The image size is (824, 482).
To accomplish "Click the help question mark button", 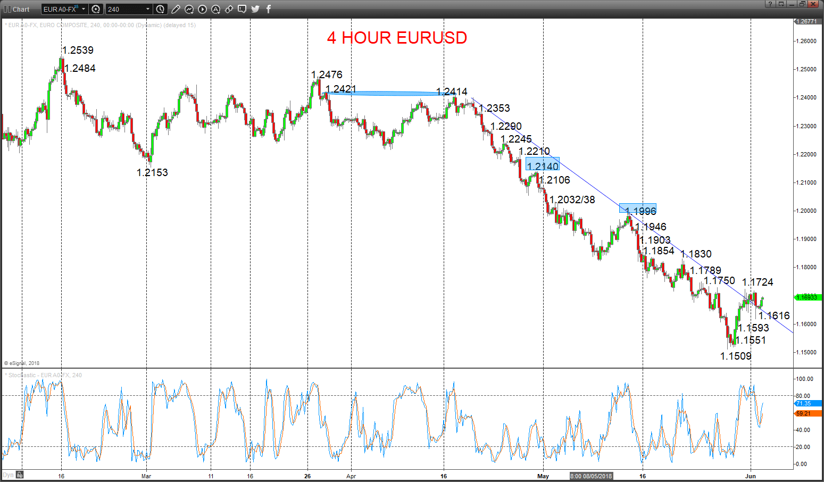I will pos(770,4).
